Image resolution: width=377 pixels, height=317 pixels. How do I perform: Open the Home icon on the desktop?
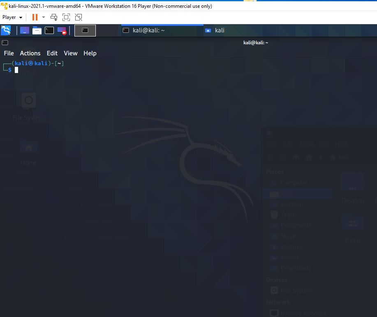[x=28, y=150]
